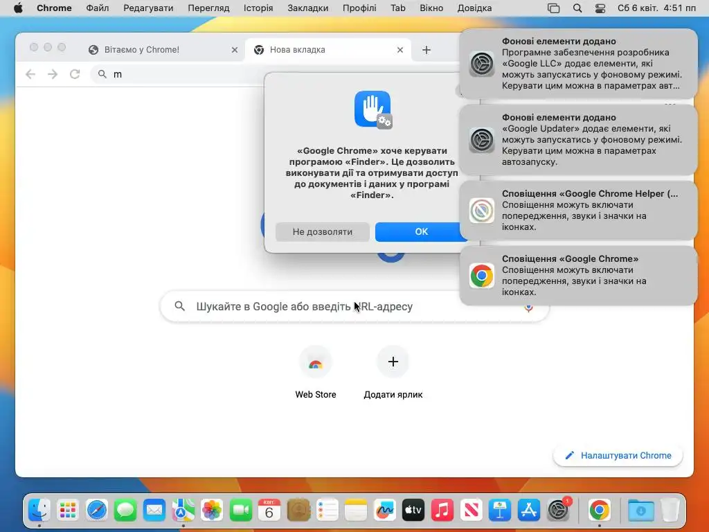Viewport: 709px width, 532px height.
Task: Open Google Chrome from the Dock
Action: tap(599, 511)
